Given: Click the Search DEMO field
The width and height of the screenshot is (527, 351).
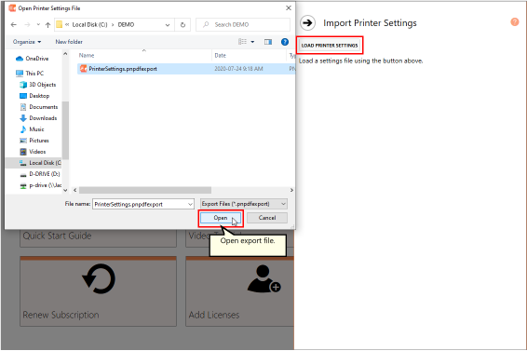Looking at the screenshot, I should point(243,24).
